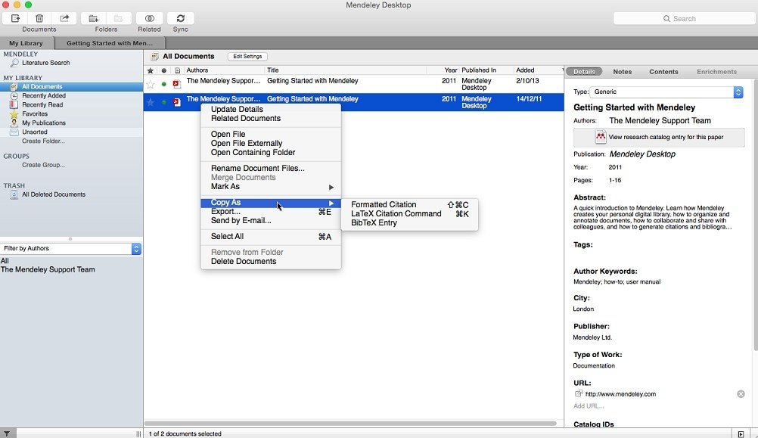This screenshot has width=758, height=438.
Task: Click the Recently Added clock icon
Action: click(14, 96)
